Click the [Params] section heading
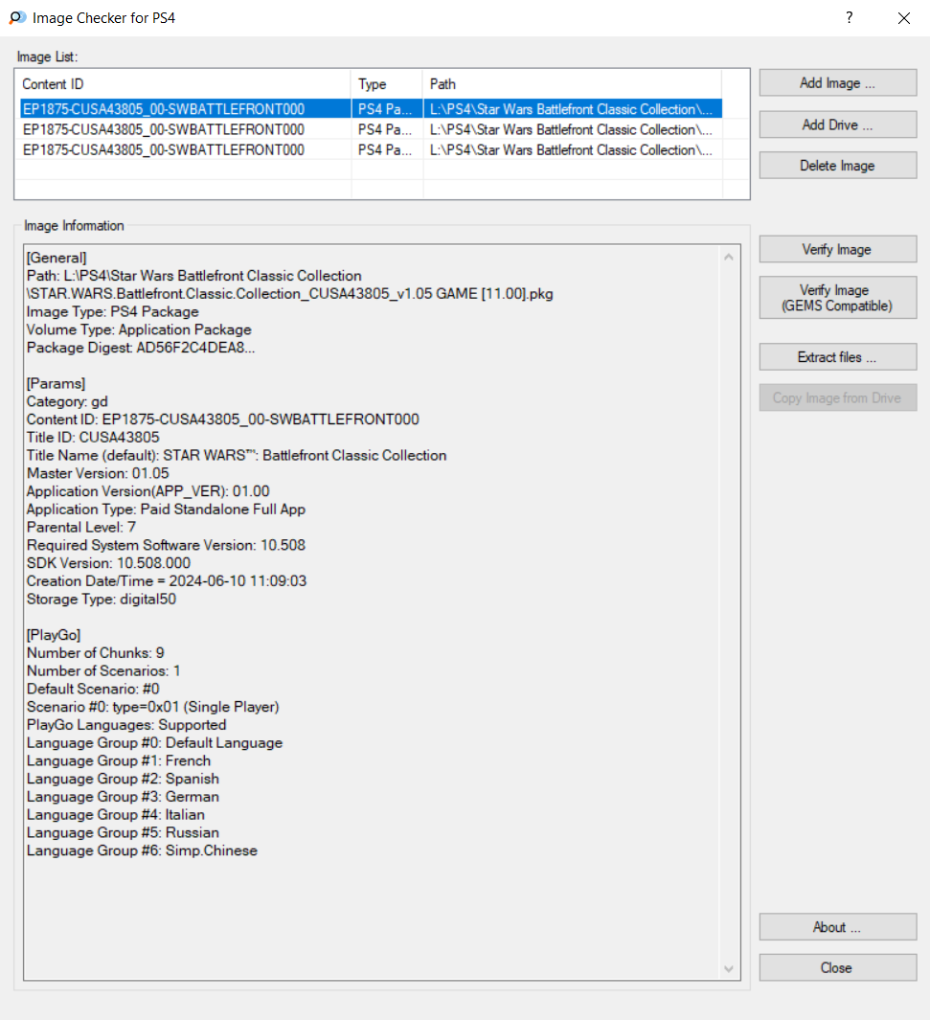This screenshot has width=930, height=1020. coord(56,384)
